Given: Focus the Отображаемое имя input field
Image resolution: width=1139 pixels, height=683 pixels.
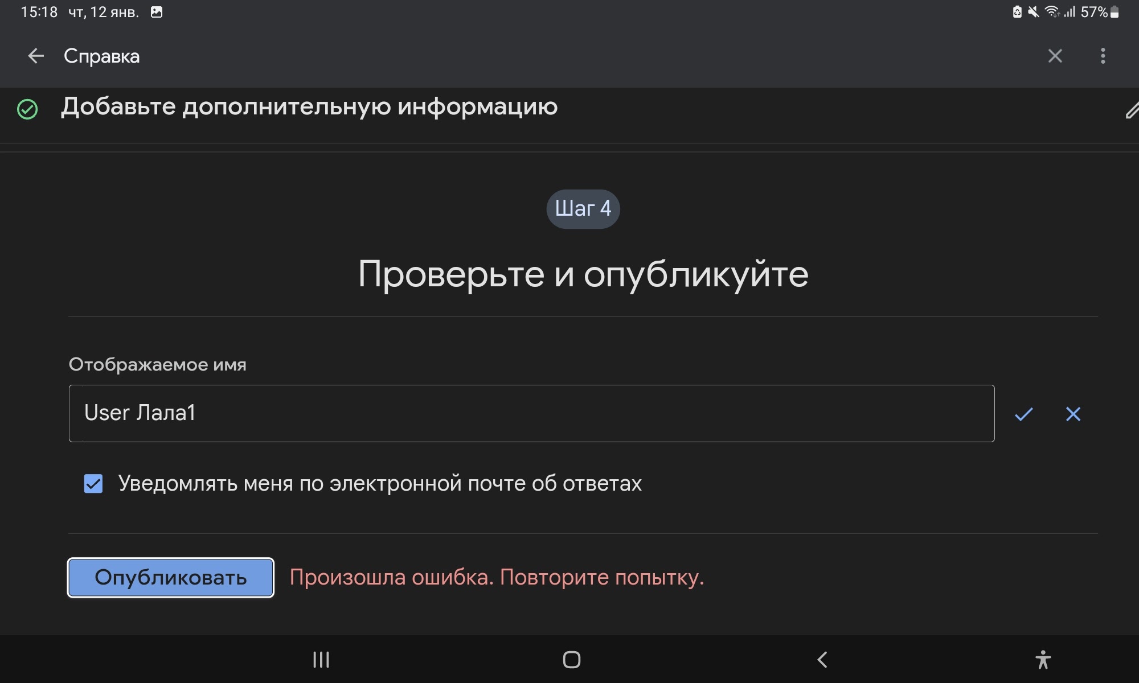Looking at the screenshot, I should coord(531,413).
